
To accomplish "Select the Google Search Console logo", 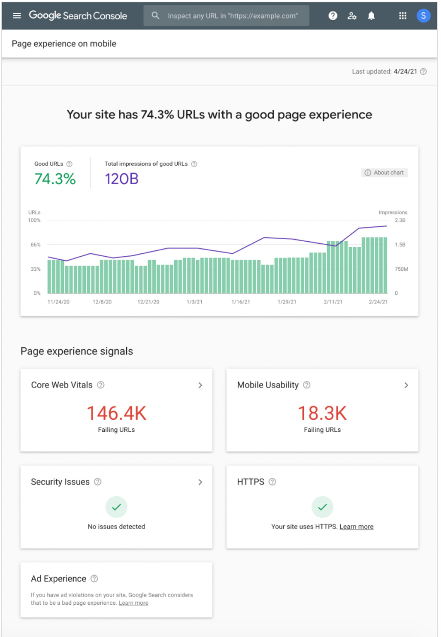I will click(x=78, y=15).
